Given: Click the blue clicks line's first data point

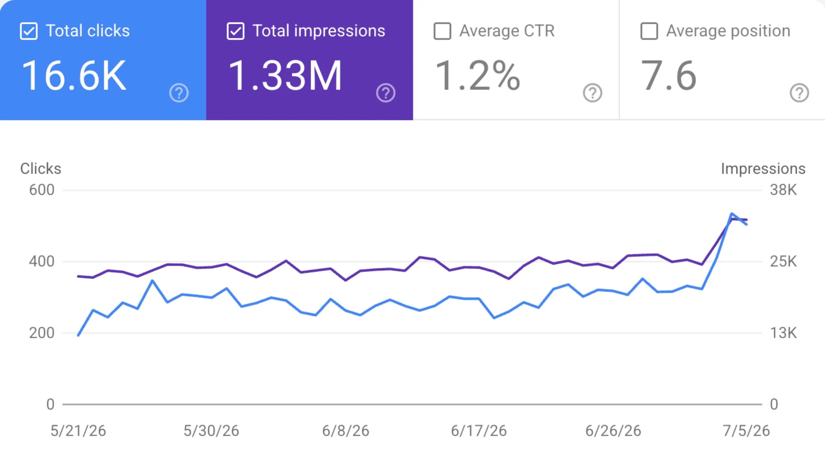Looking at the screenshot, I should coord(78,335).
